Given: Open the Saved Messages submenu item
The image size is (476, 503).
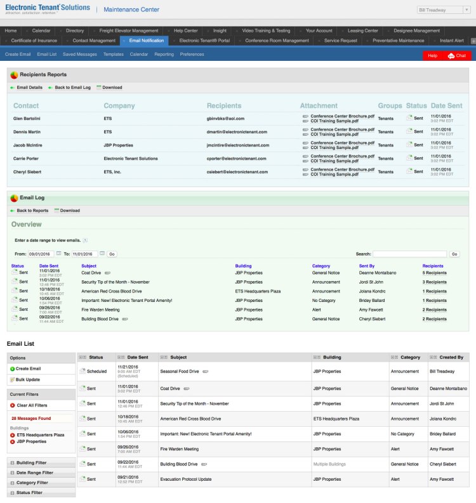Looking at the screenshot, I should (80, 55).
